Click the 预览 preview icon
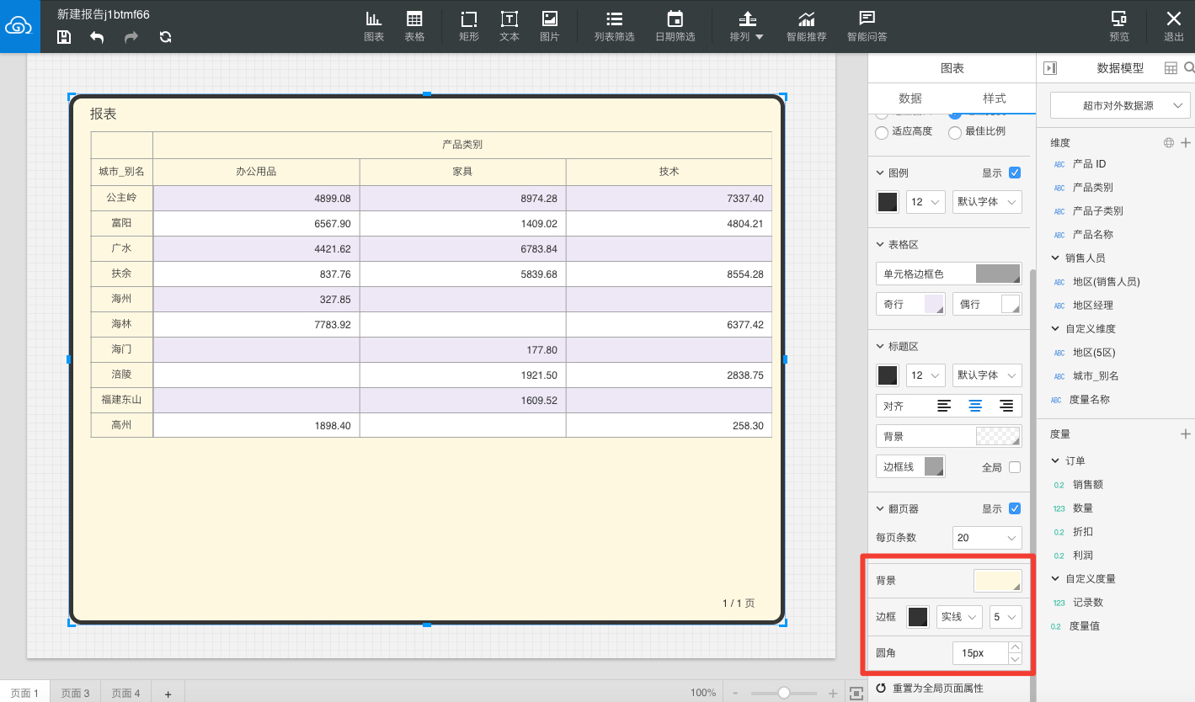1195x702 pixels. (1119, 26)
